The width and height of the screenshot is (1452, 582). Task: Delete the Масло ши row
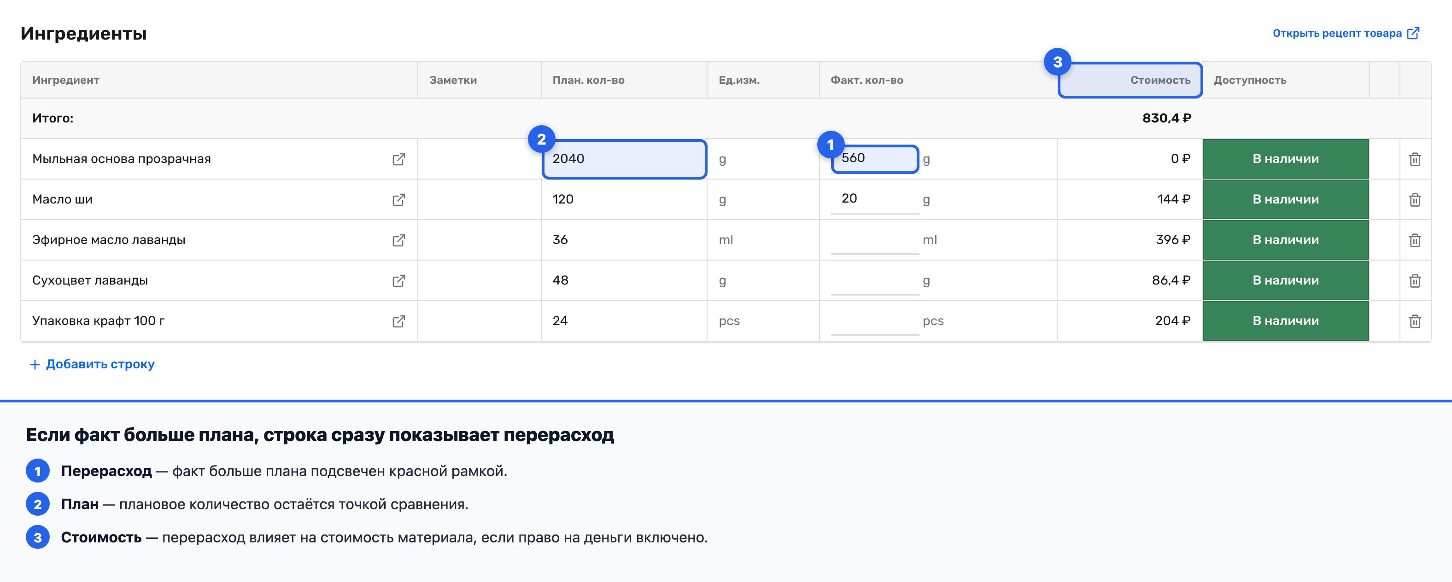point(1415,200)
